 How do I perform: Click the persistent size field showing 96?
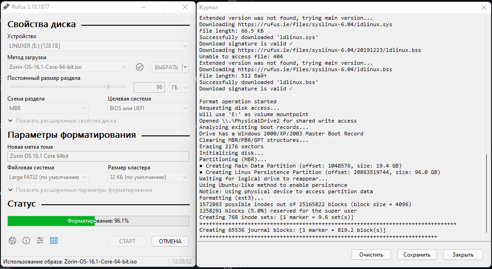tap(149, 87)
